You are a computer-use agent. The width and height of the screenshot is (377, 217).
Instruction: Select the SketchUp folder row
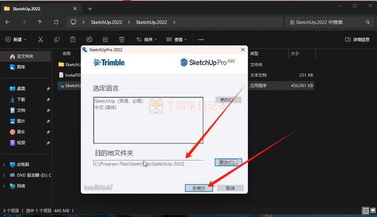point(186,64)
